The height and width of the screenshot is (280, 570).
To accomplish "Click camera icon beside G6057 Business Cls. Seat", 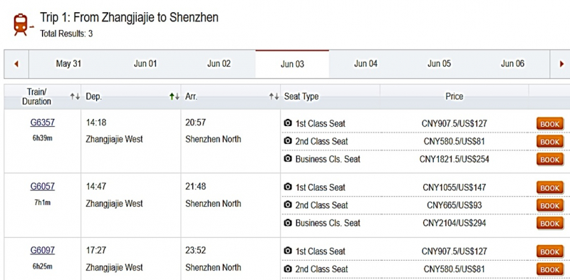I will (288, 222).
